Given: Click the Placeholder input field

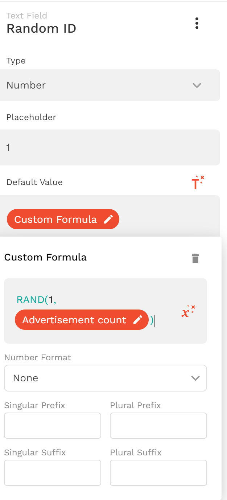Looking at the screenshot, I should pos(109,147).
